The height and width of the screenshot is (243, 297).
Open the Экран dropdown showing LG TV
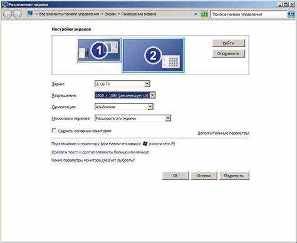click(122, 84)
